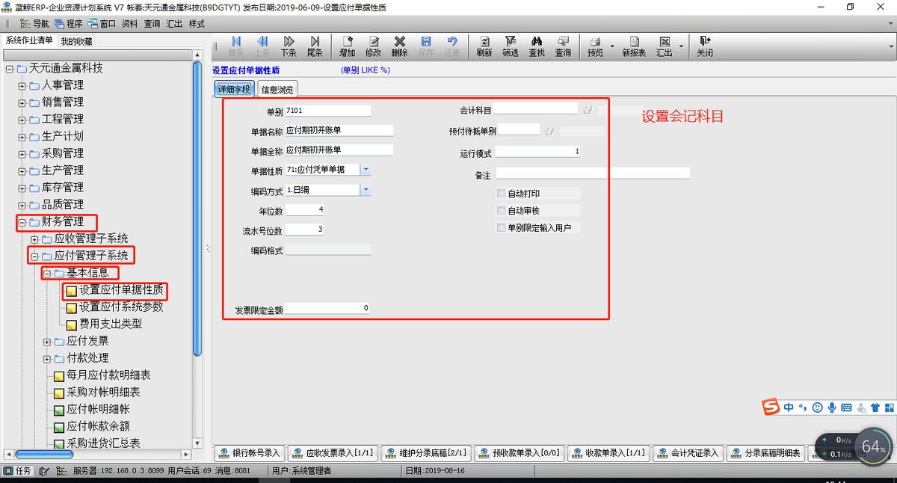This screenshot has height=483, width=897.
Task: Click the input method microphone icon
Action: 831,407
